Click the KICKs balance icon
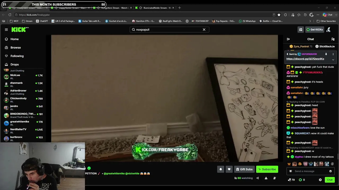Viewport: 339px width, 190px height. 300,180
